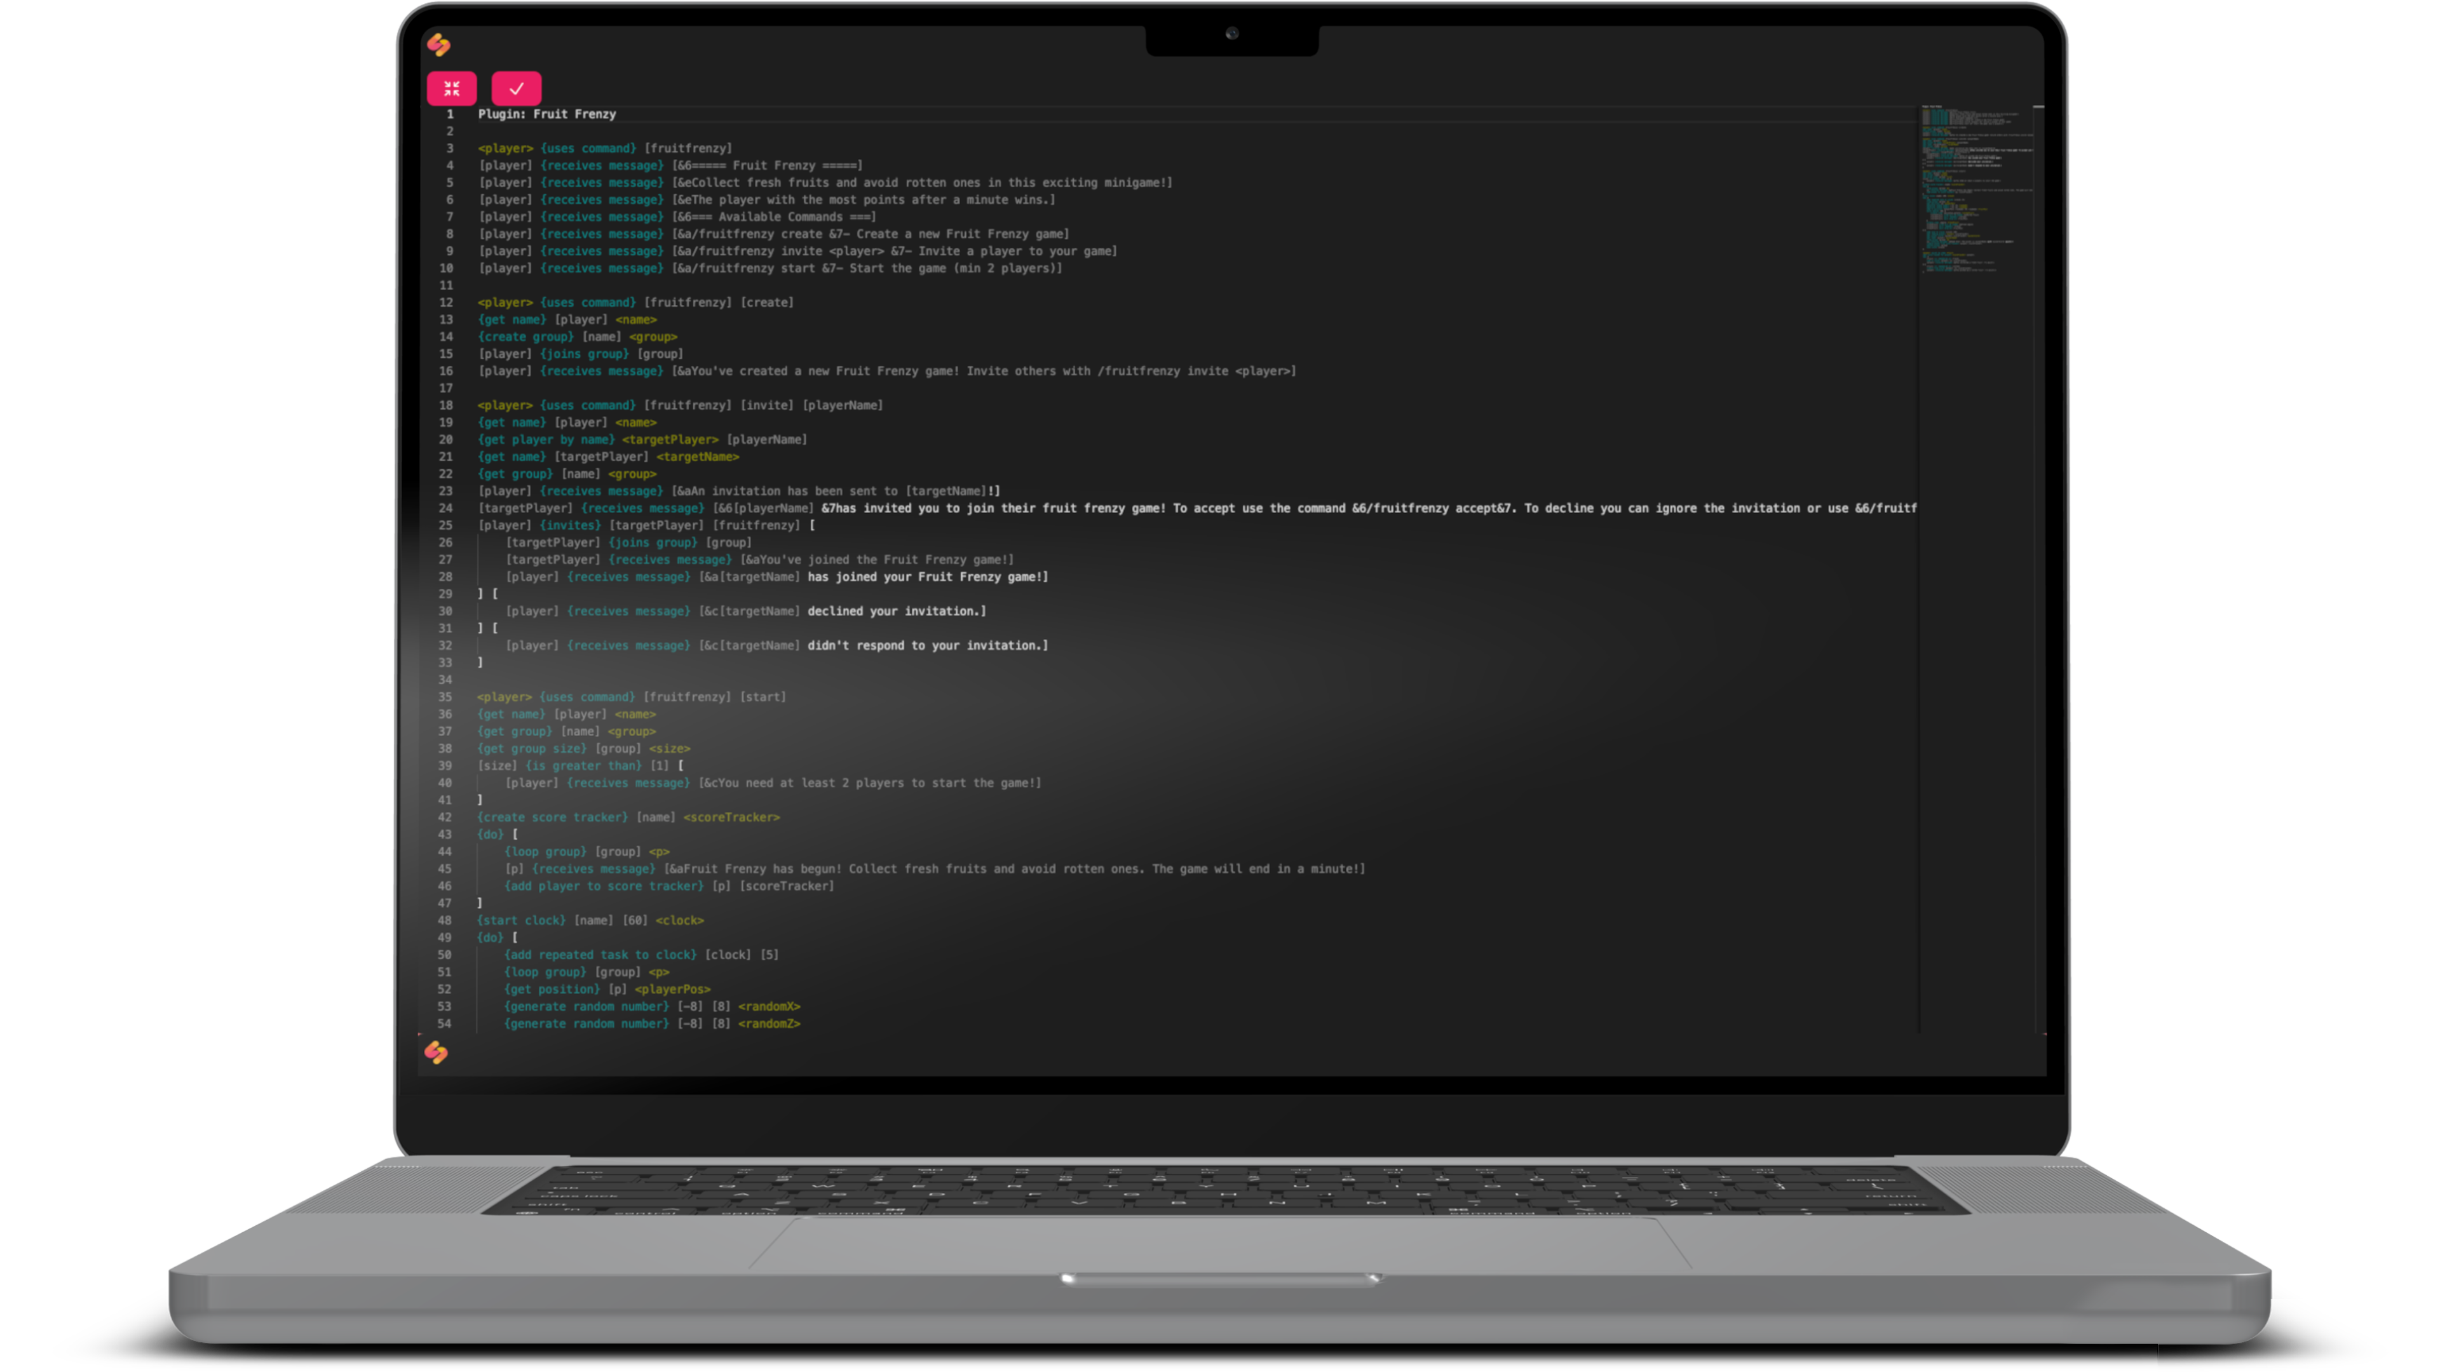Click line number 43 in the gutter
Screen dimensions: 2440x1372
coord(444,834)
